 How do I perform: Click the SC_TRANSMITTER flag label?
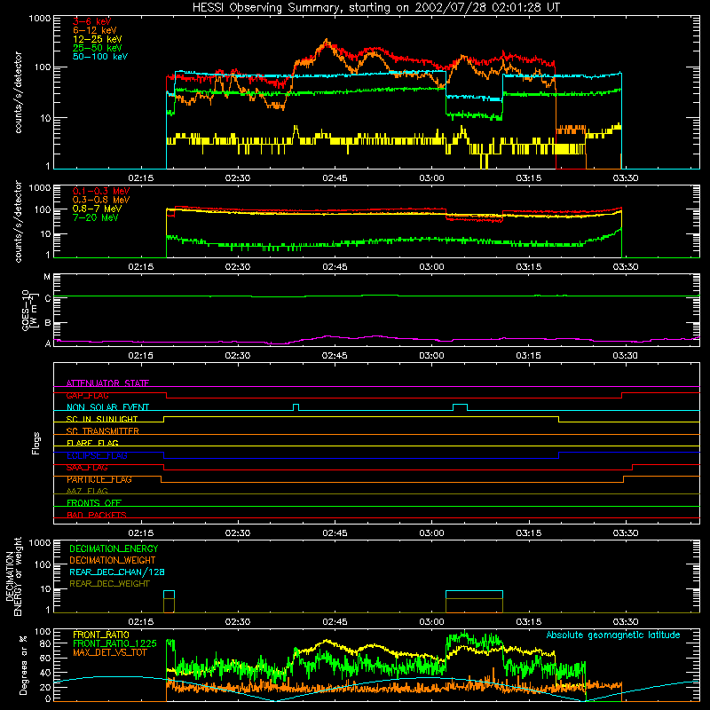coord(102,431)
